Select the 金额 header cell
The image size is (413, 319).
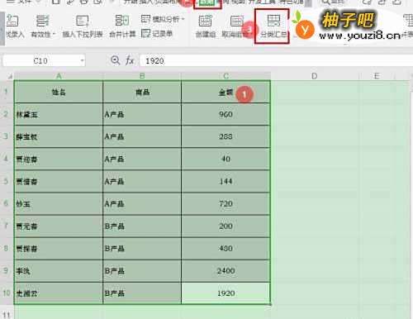pos(225,92)
